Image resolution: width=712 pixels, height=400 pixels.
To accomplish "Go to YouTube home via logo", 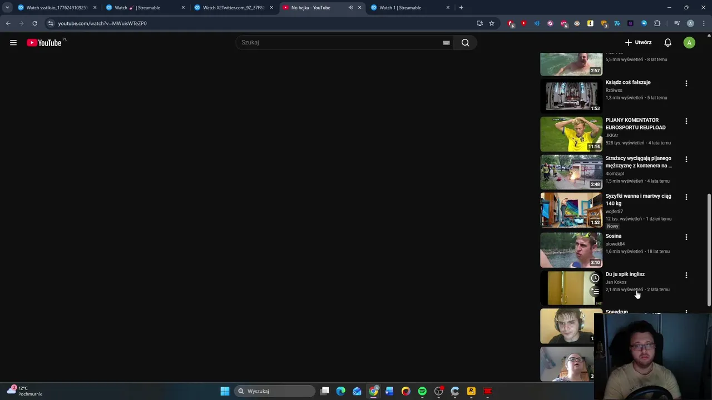I will tap(44, 43).
